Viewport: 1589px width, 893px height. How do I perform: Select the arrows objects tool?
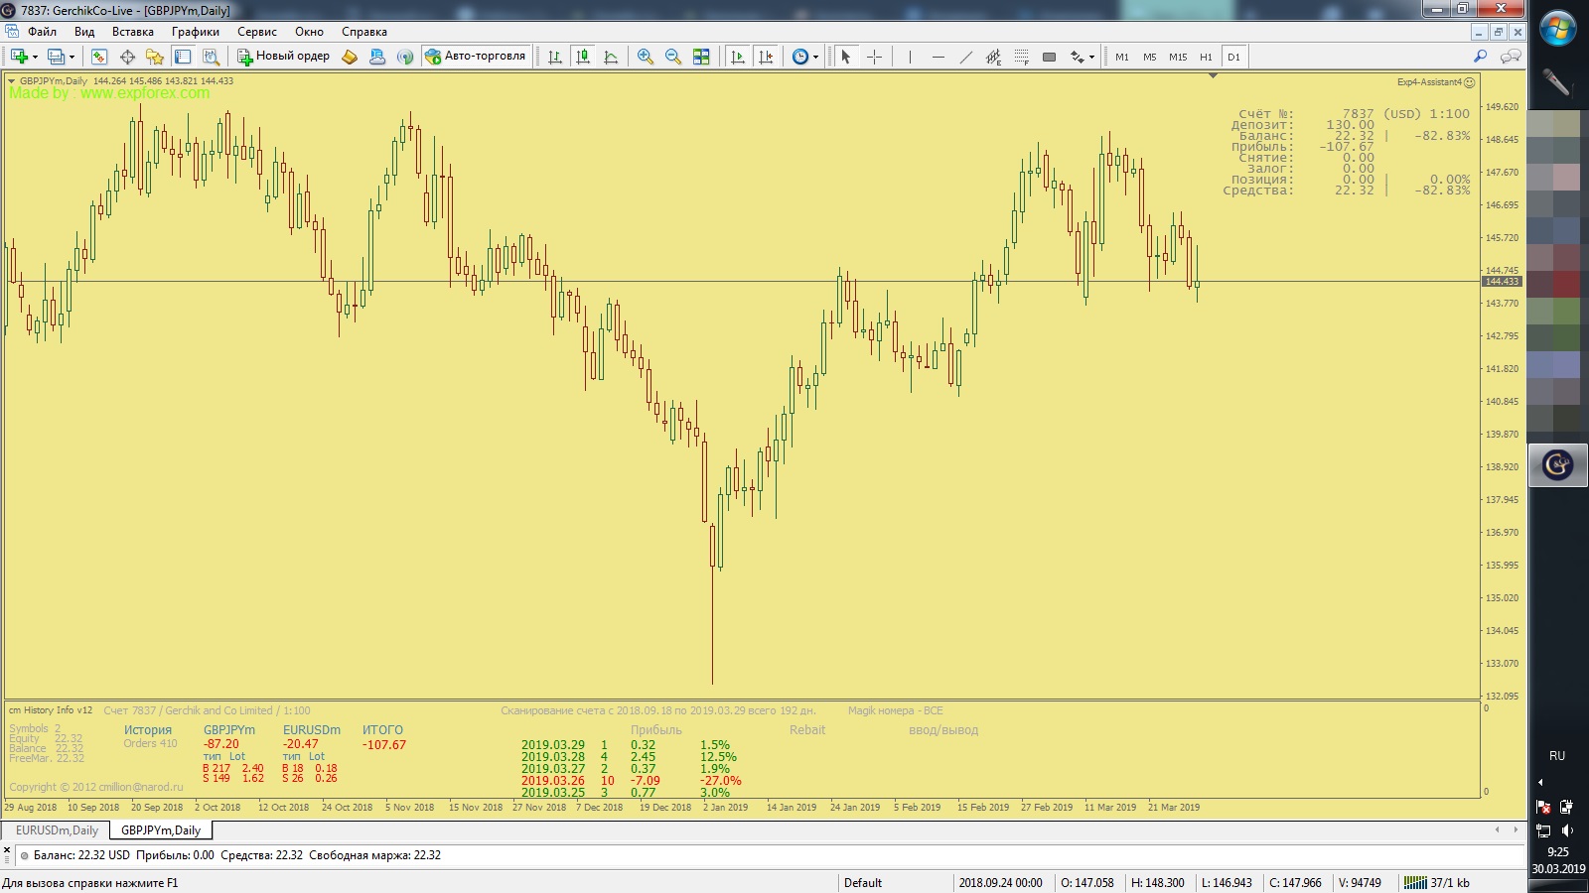click(1077, 57)
